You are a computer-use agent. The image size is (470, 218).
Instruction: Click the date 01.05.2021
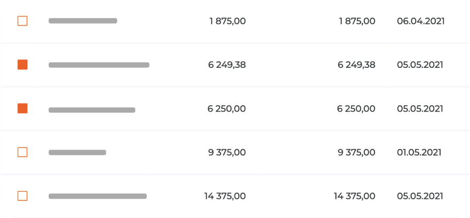pyautogui.click(x=419, y=152)
